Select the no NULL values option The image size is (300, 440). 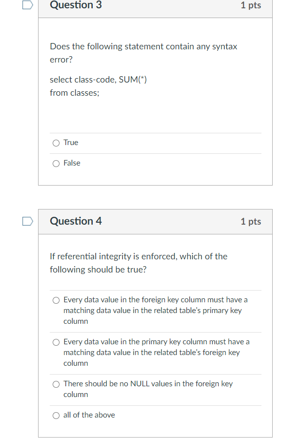coord(56,384)
